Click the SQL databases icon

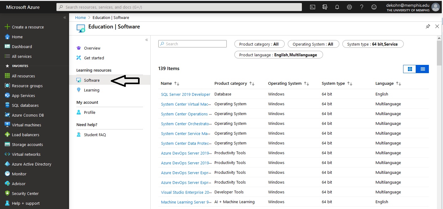(7, 105)
